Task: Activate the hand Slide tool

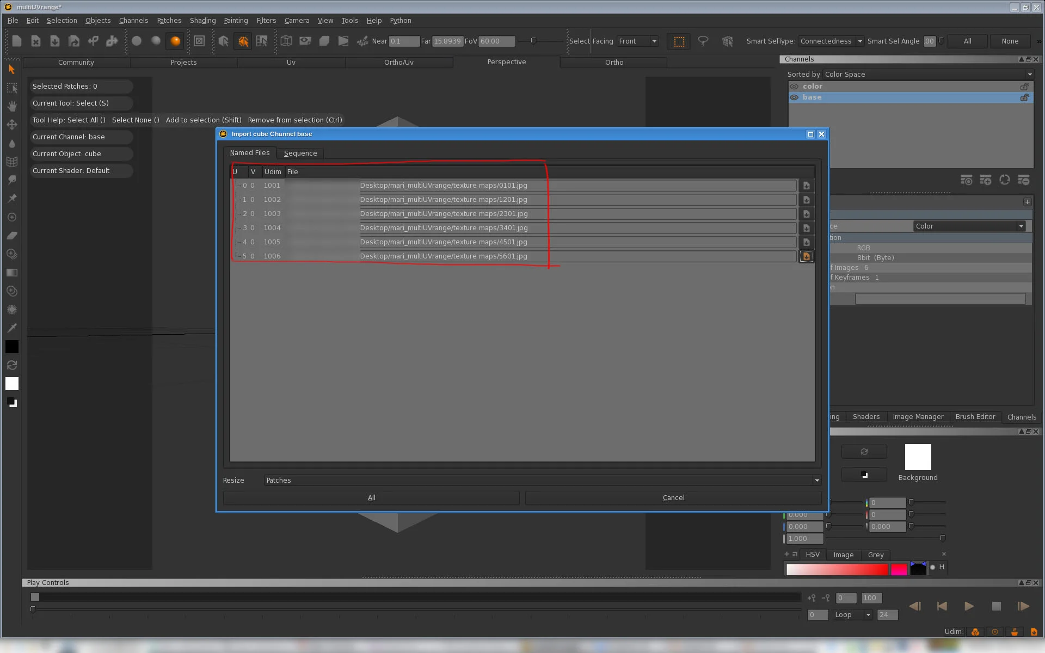Action: (11, 106)
